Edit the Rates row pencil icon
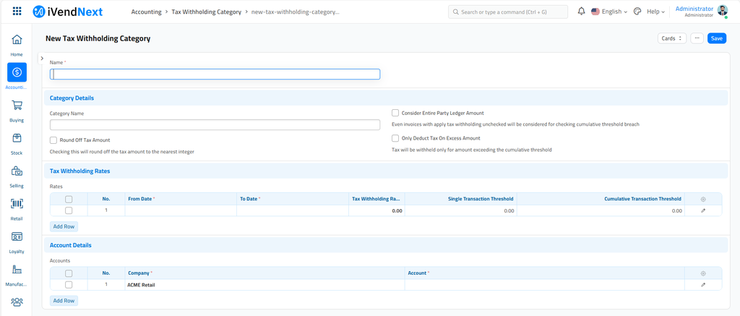740x316 pixels. [x=703, y=210]
